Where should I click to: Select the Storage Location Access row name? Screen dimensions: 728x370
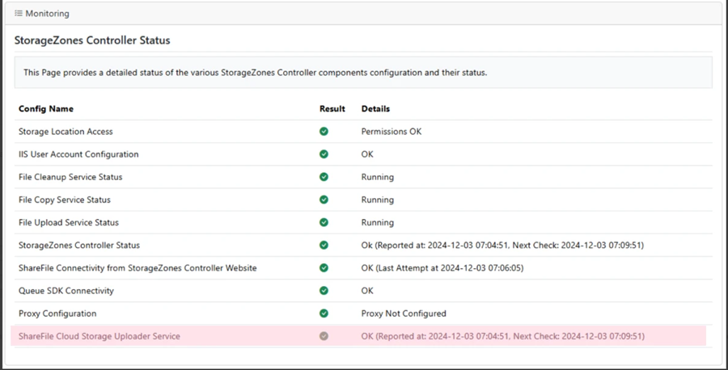66,131
